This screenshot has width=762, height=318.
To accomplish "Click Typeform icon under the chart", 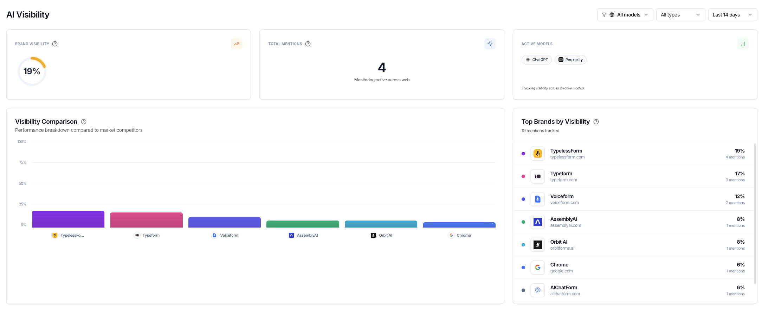I will point(137,235).
